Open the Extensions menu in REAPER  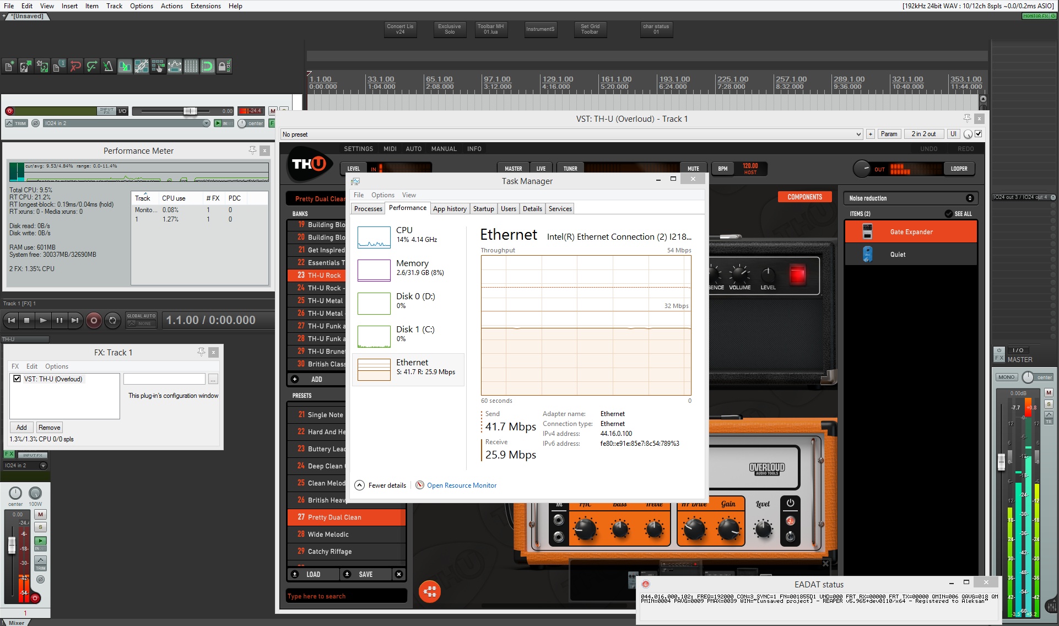coord(206,6)
